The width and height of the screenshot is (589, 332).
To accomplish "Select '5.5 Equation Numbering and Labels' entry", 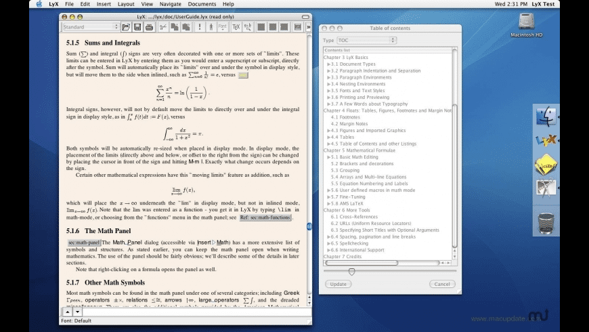I will (369, 184).
